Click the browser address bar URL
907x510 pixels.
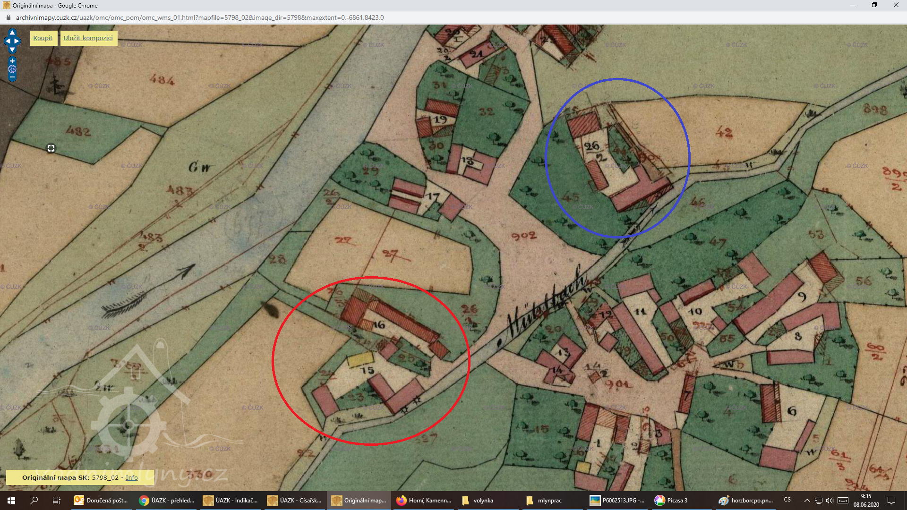coord(199,17)
